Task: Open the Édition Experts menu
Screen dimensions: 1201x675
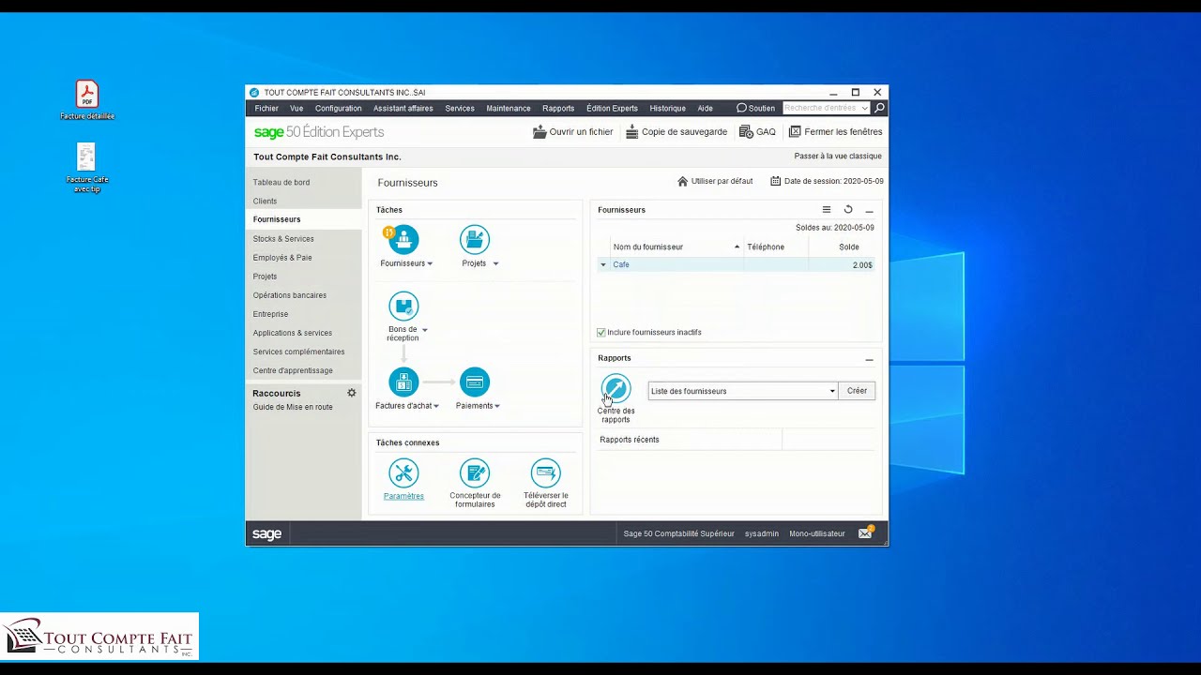Action: click(612, 108)
